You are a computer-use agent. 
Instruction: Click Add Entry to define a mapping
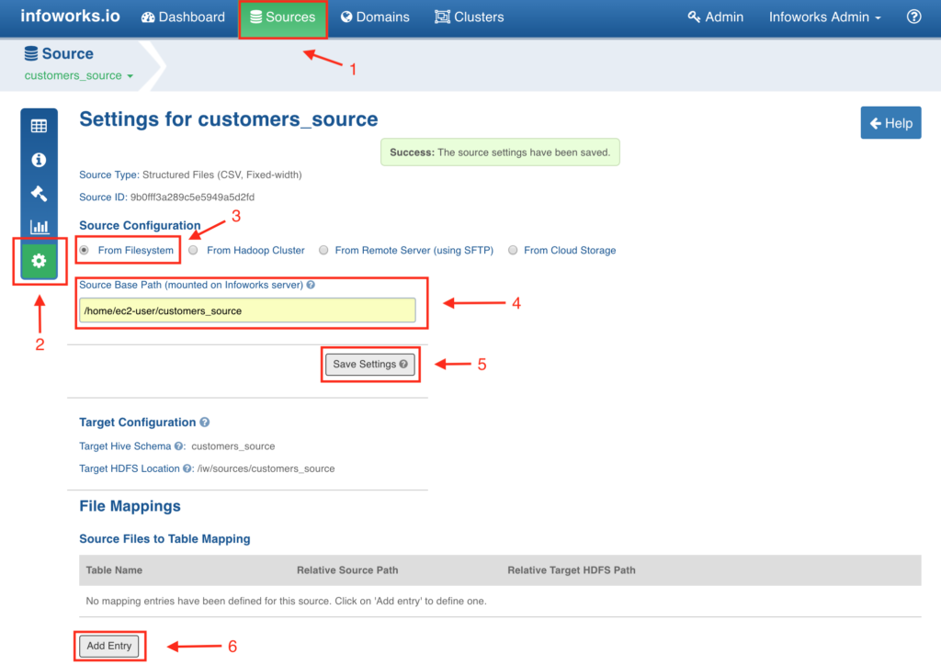click(108, 646)
